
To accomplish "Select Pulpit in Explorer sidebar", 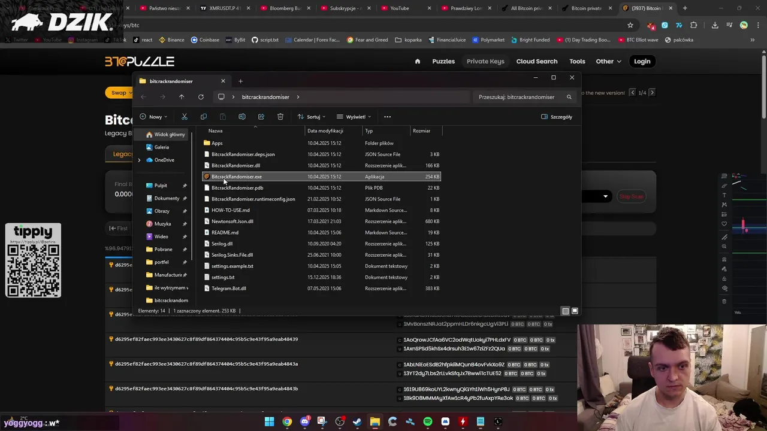I will point(161,186).
